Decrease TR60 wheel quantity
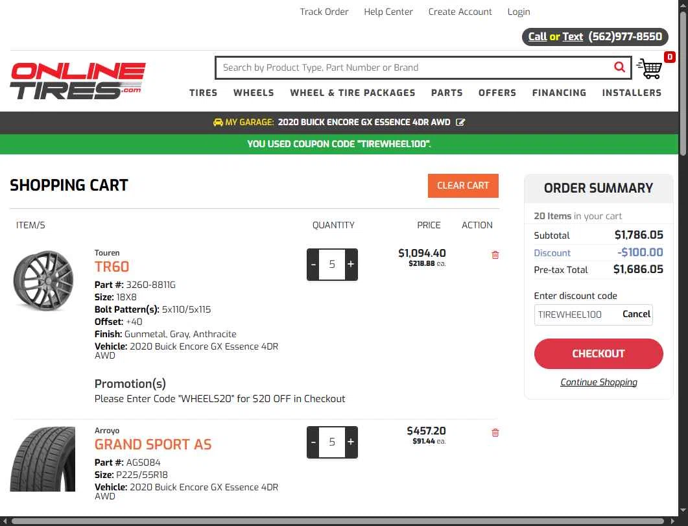Image resolution: width=688 pixels, height=526 pixels. pos(313,265)
